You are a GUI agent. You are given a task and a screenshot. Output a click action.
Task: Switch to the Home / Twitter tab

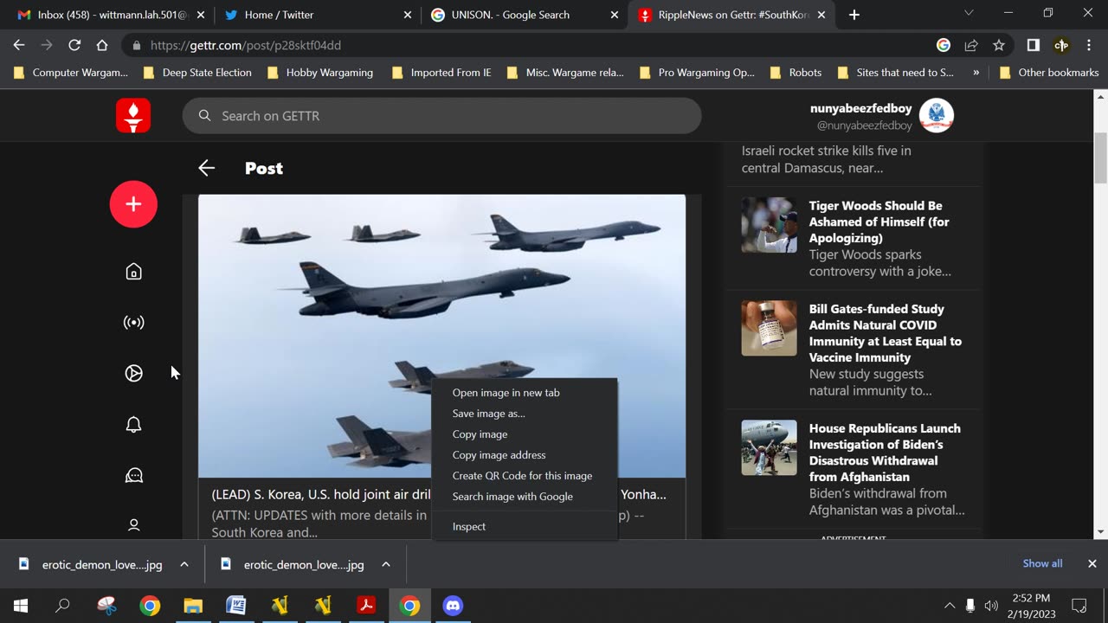pyautogui.click(x=316, y=15)
